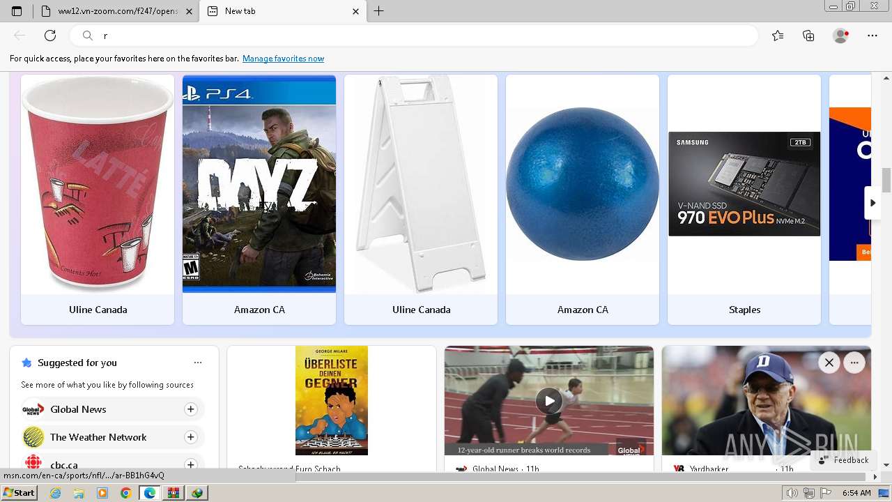Open the Samsung 970 EVO Plus Staples product

pyautogui.click(x=744, y=199)
